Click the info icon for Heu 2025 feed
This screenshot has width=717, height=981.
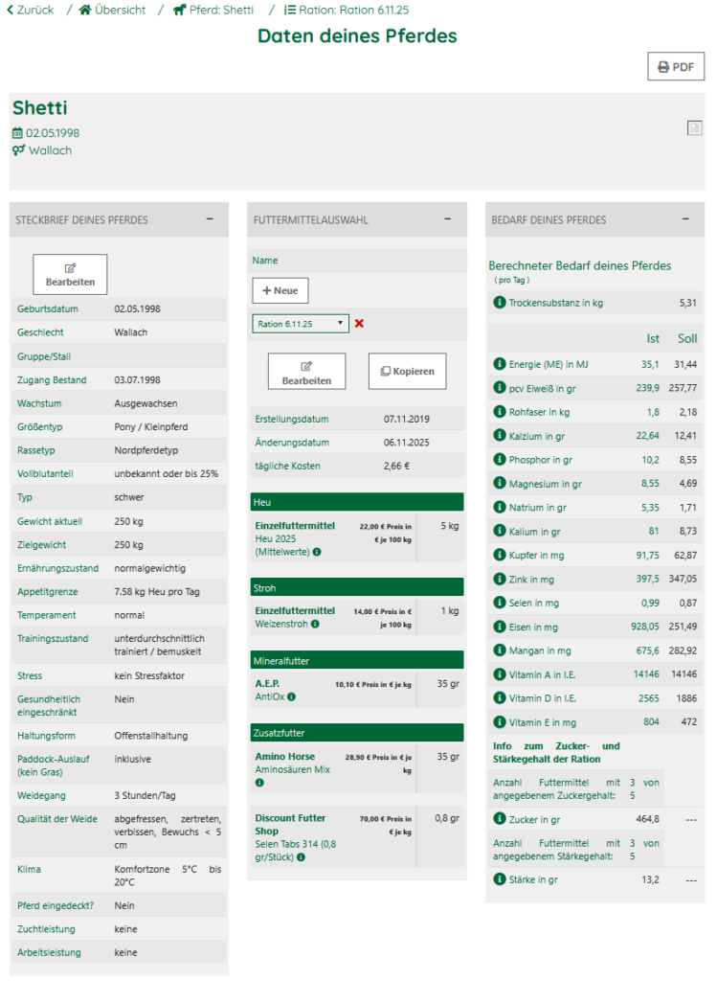[317, 552]
